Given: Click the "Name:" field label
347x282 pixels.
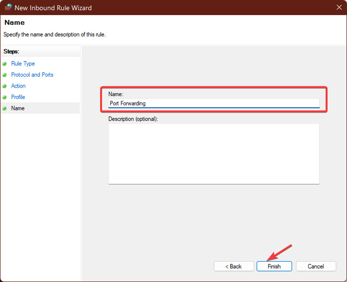Looking at the screenshot, I should pyautogui.click(x=116, y=94).
